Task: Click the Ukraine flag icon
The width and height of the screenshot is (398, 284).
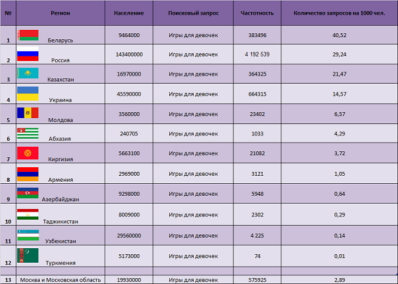Action: tap(28, 93)
